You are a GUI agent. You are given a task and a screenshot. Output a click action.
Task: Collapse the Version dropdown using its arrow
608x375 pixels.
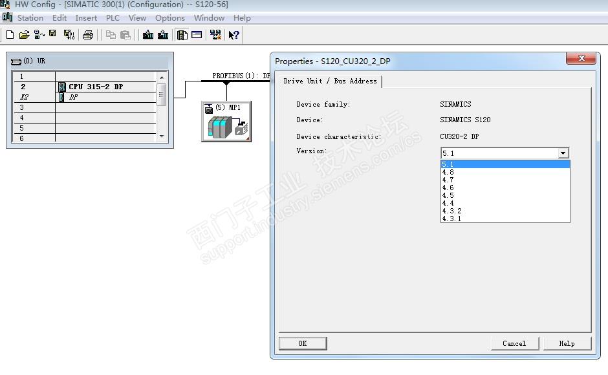point(563,153)
